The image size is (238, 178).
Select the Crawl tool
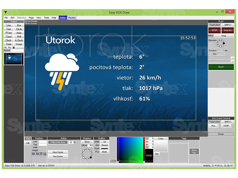click(x=9, y=37)
